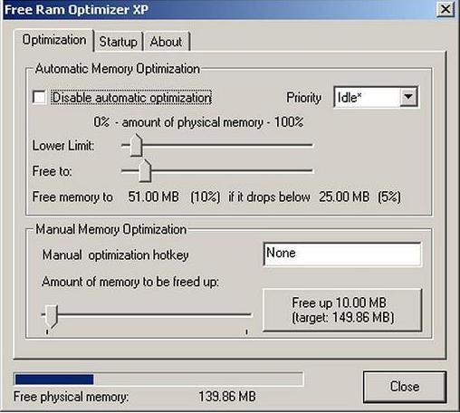Click the Close button
This screenshot has width=460, height=413.
pos(405,387)
